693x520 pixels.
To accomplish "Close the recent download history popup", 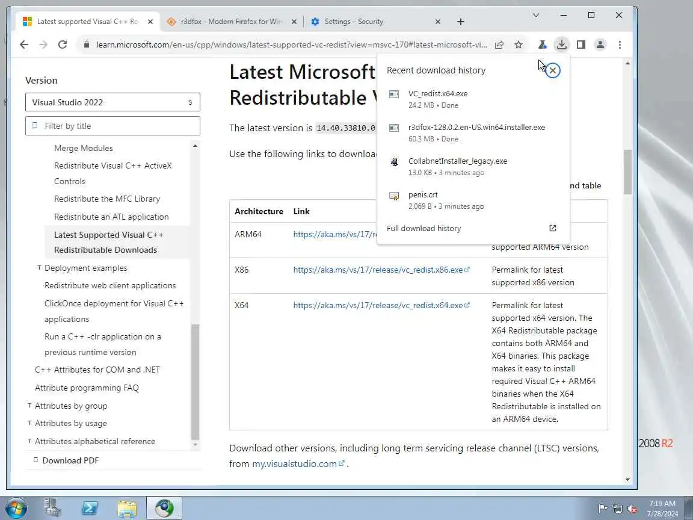I will (553, 70).
